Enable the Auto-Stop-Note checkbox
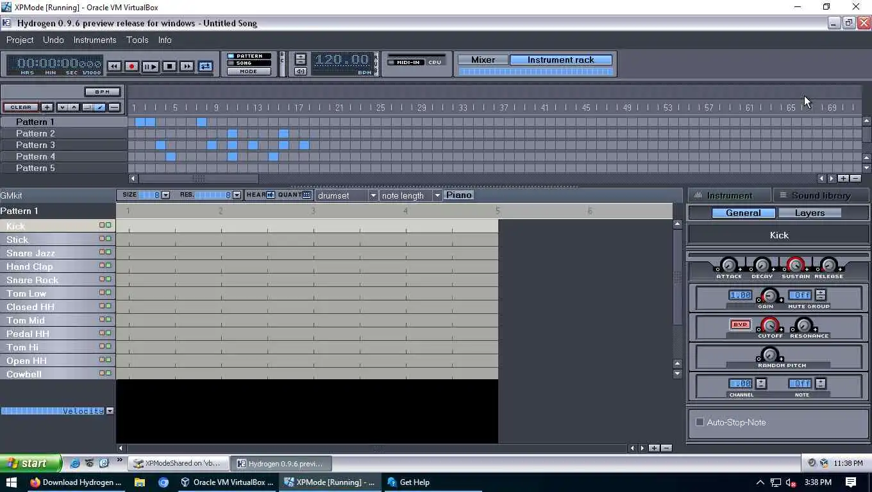Viewport: 872px width, 492px height. 700,422
